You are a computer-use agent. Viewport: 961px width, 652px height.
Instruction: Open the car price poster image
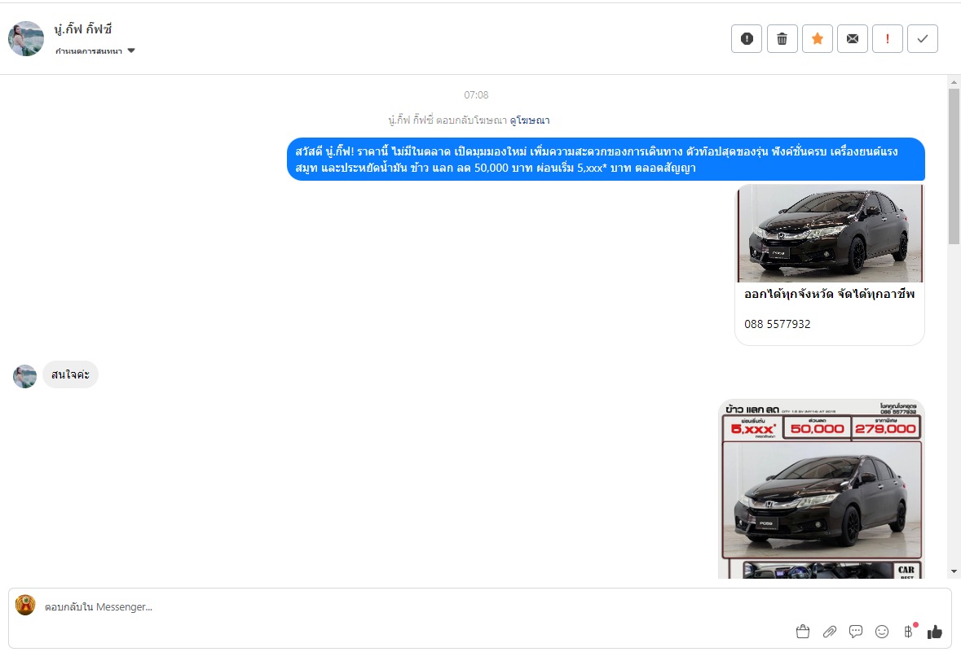click(821, 488)
